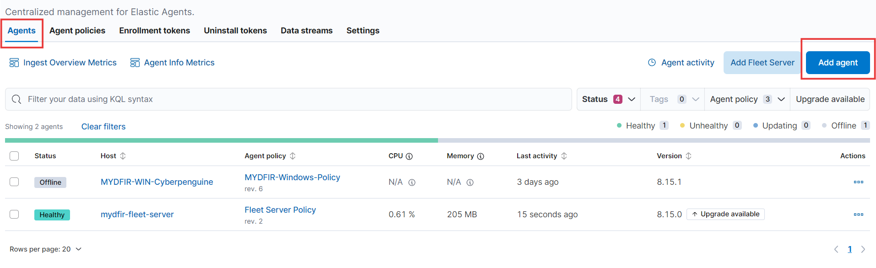Check the MYDFIR-WIN-Cyberpenguine row checkbox

[14, 182]
